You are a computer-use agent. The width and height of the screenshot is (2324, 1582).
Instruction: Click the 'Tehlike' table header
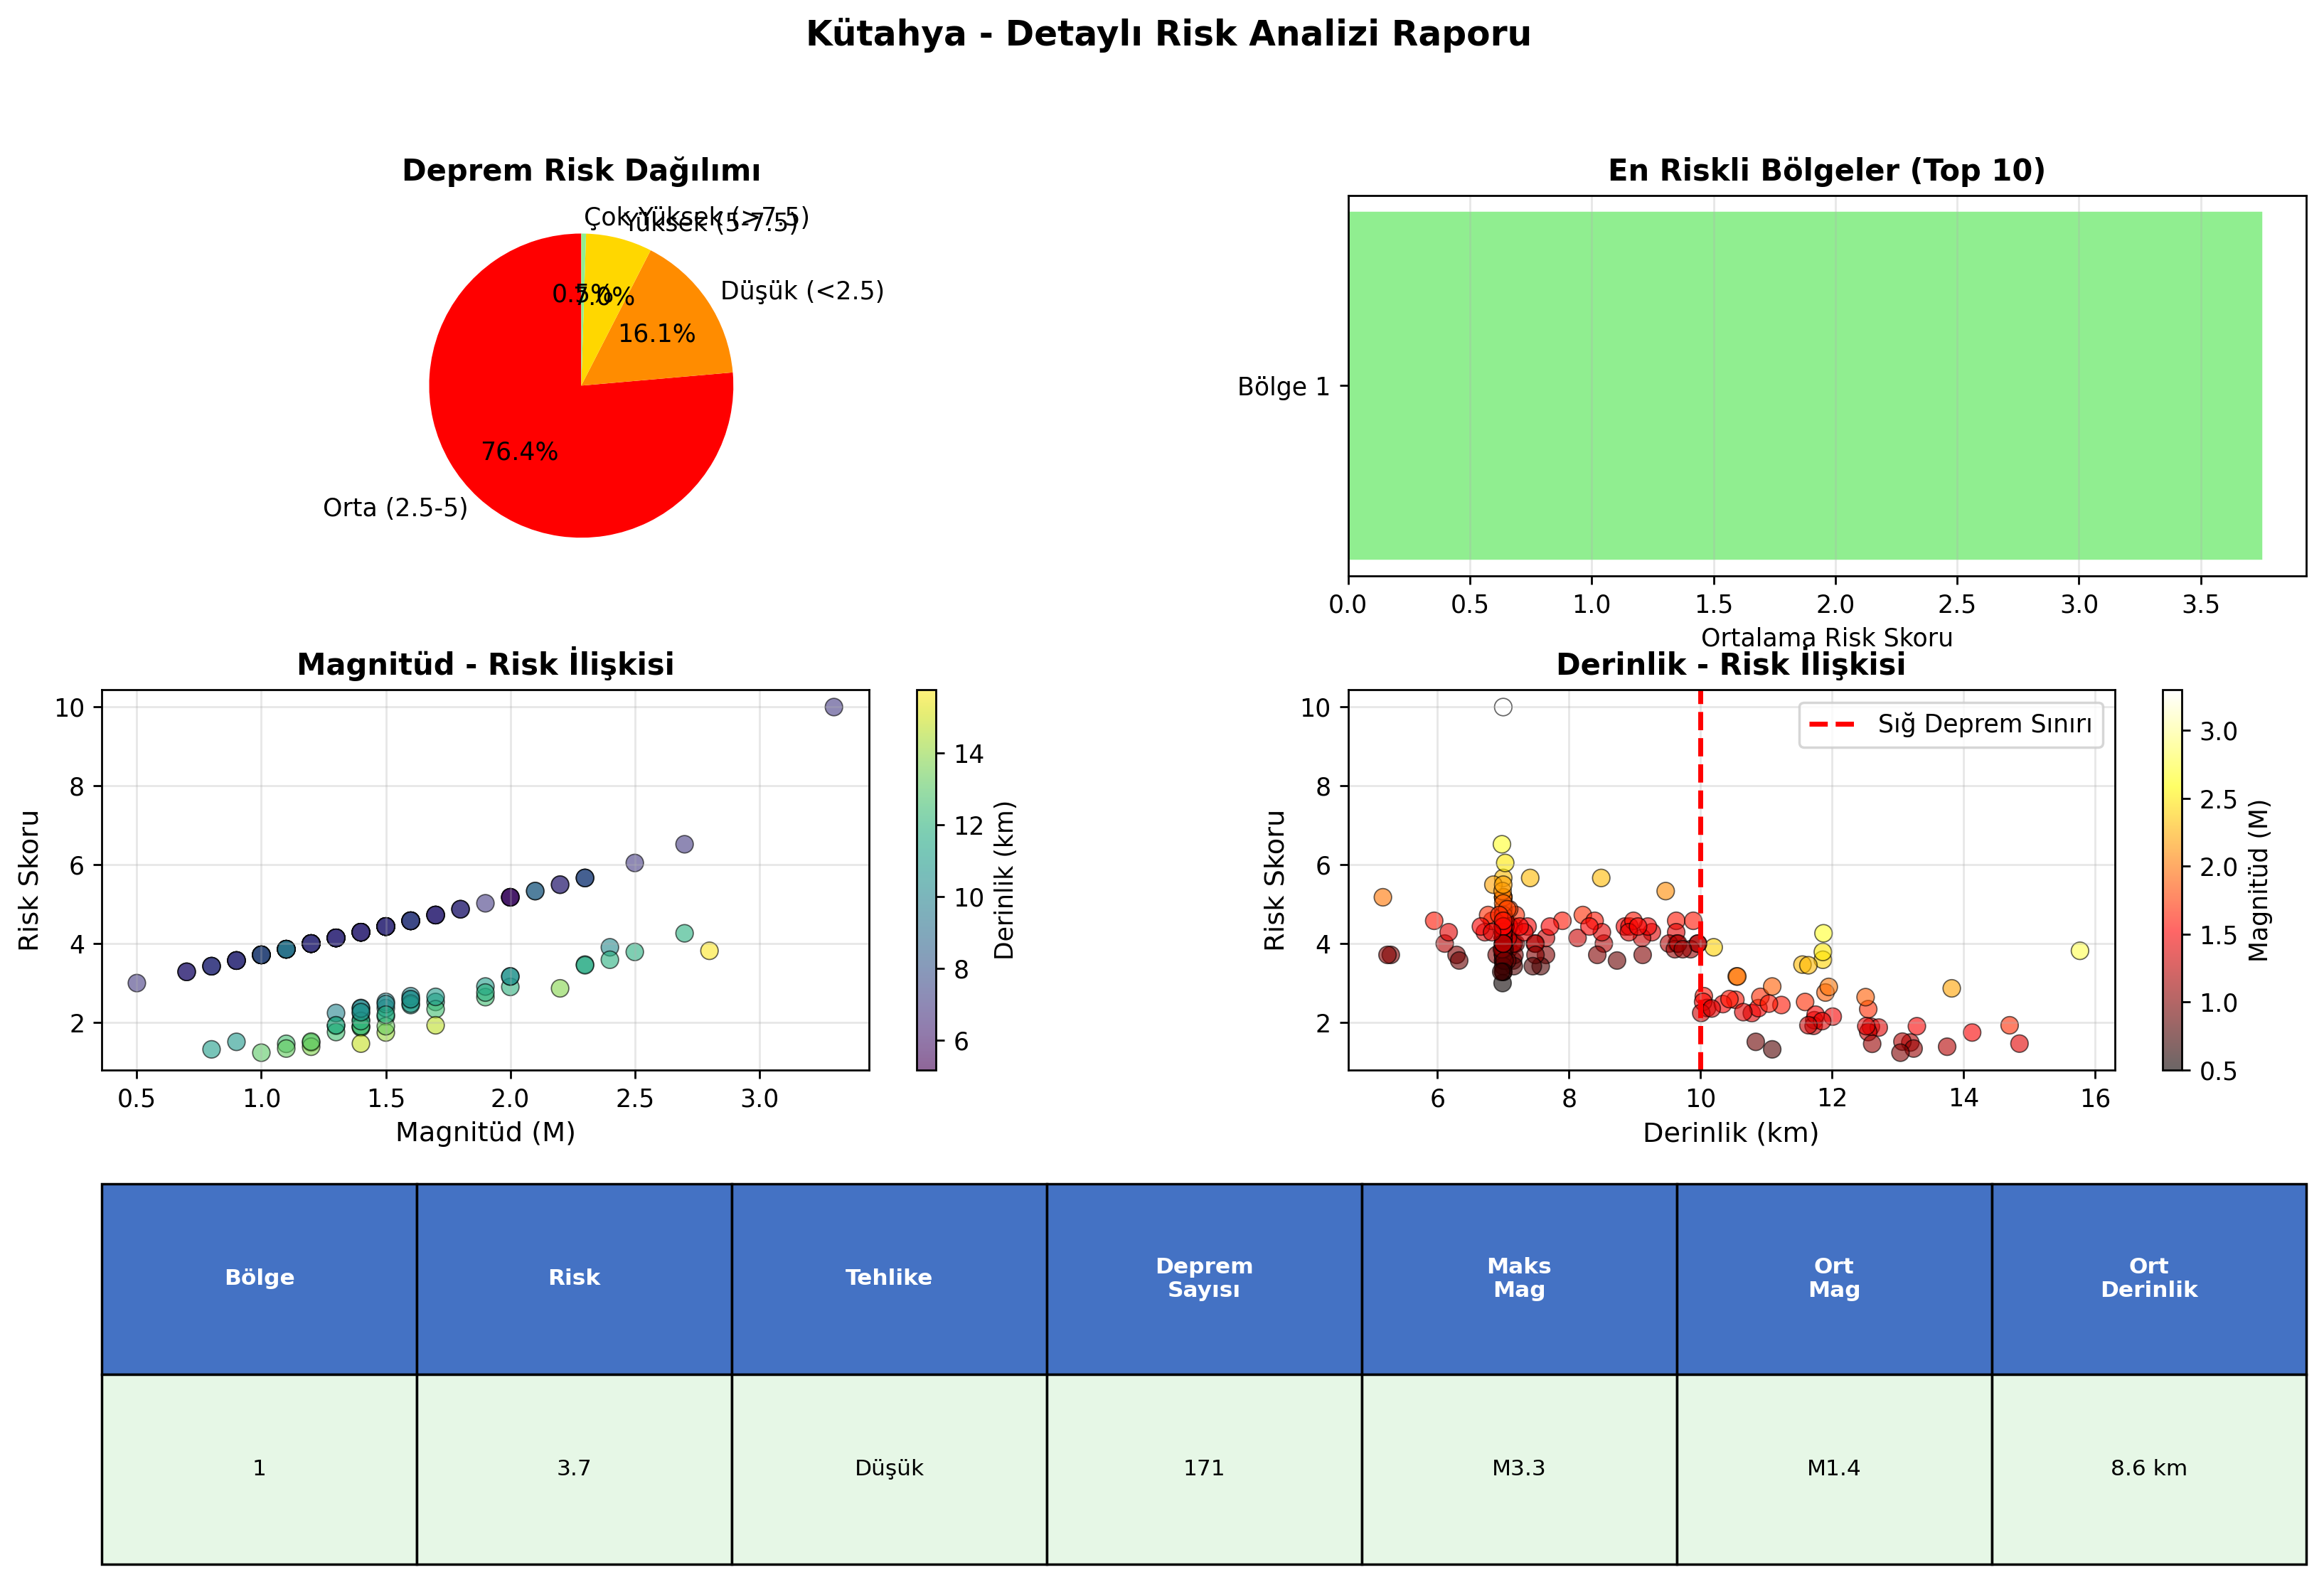pos(889,1278)
